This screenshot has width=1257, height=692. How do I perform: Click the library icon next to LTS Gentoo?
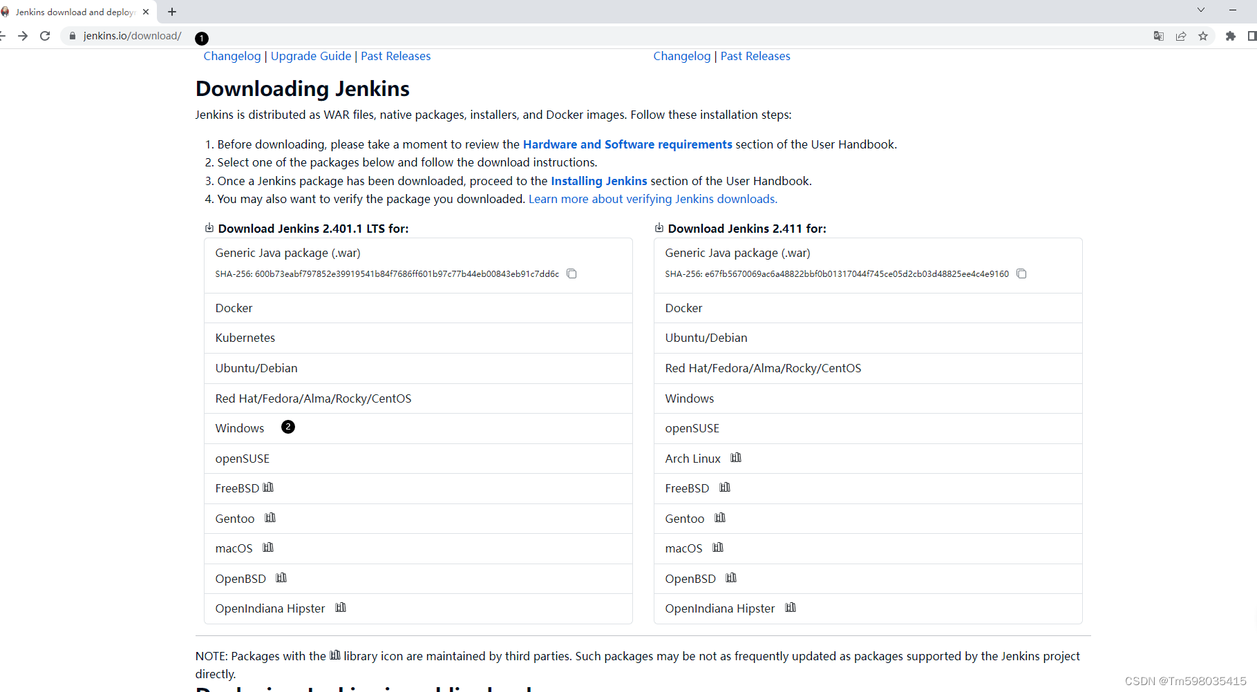pyautogui.click(x=270, y=518)
